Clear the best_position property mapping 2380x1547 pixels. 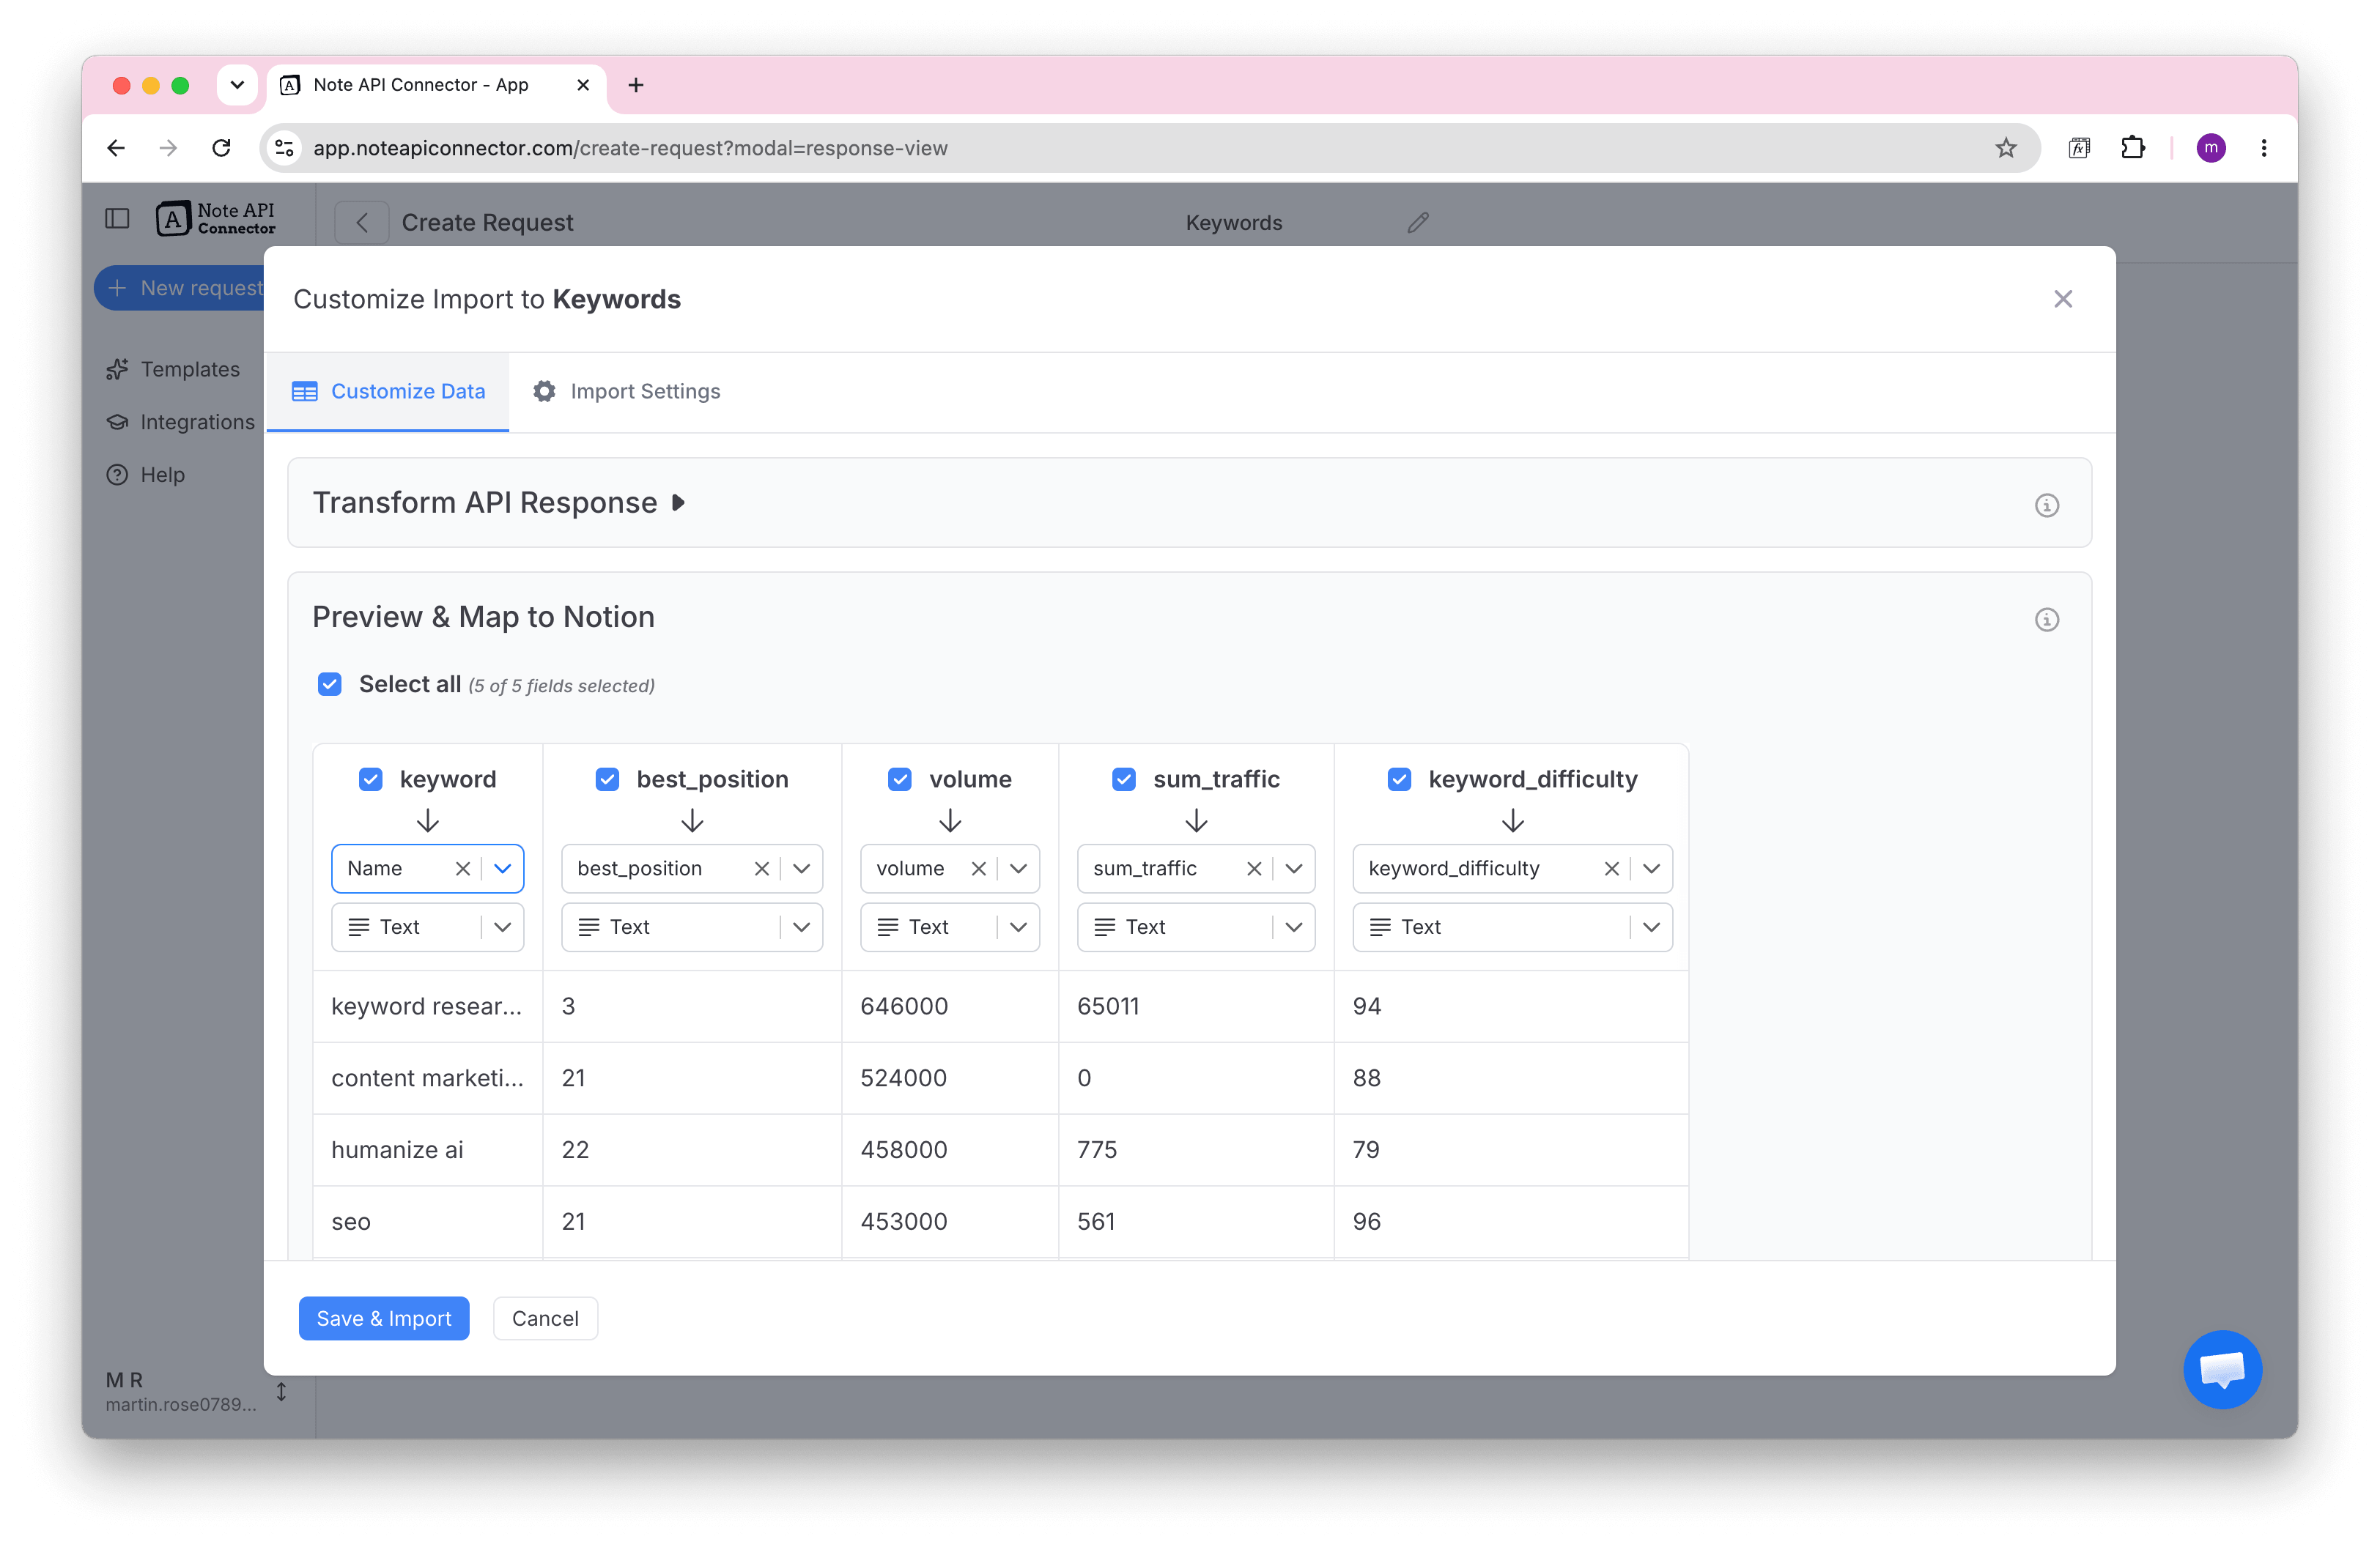point(761,869)
